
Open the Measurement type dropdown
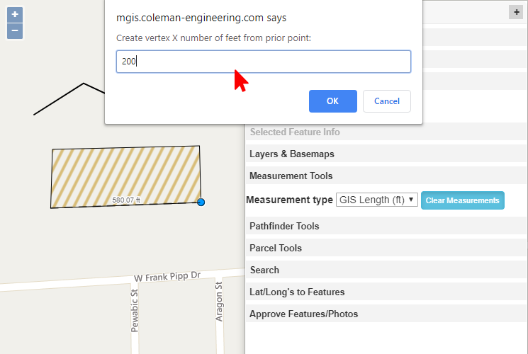pos(376,200)
